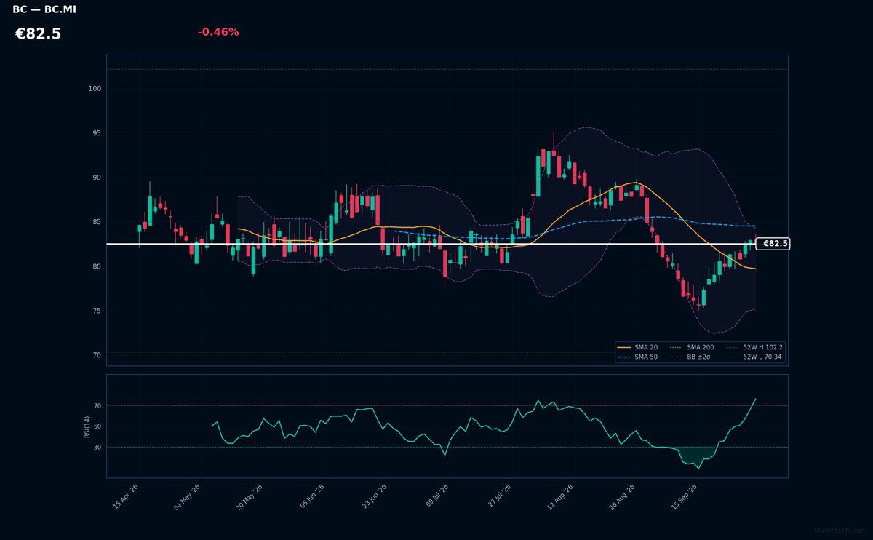
Task: Click the 70 overbought label on RSI axis
Action: (x=97, y=405)
